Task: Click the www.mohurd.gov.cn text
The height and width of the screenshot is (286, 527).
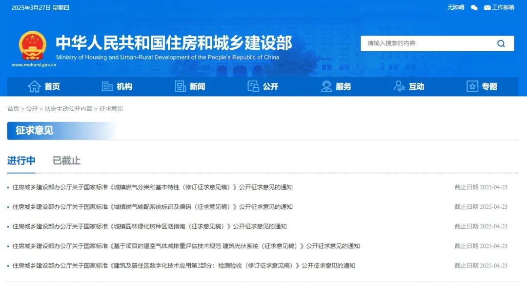Action: pos(34,65)
